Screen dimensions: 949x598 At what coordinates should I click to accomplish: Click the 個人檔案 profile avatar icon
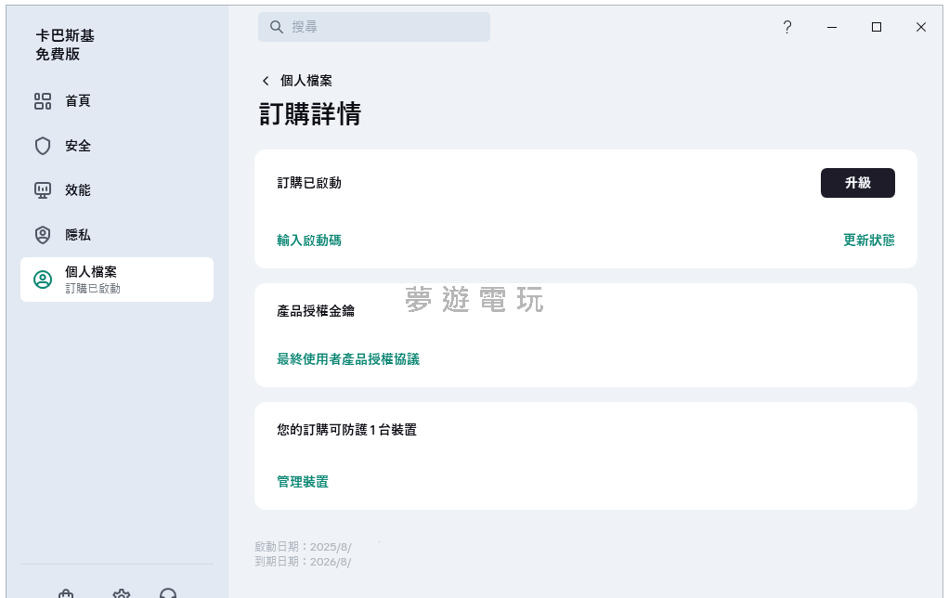43,279
